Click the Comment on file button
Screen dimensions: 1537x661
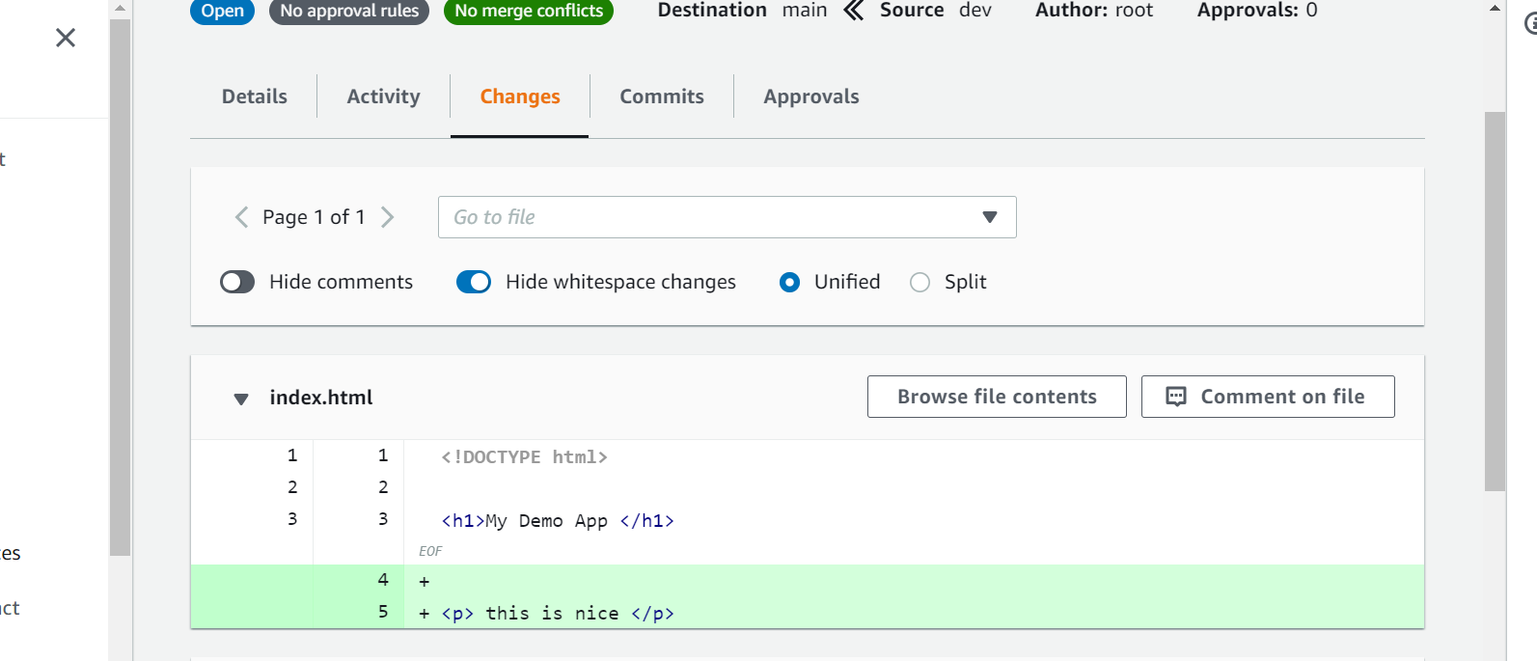[1268, 397]
